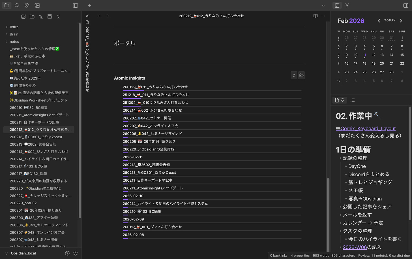
Task: Open the tab list dropdown
Action: click(x=323, y=5)
